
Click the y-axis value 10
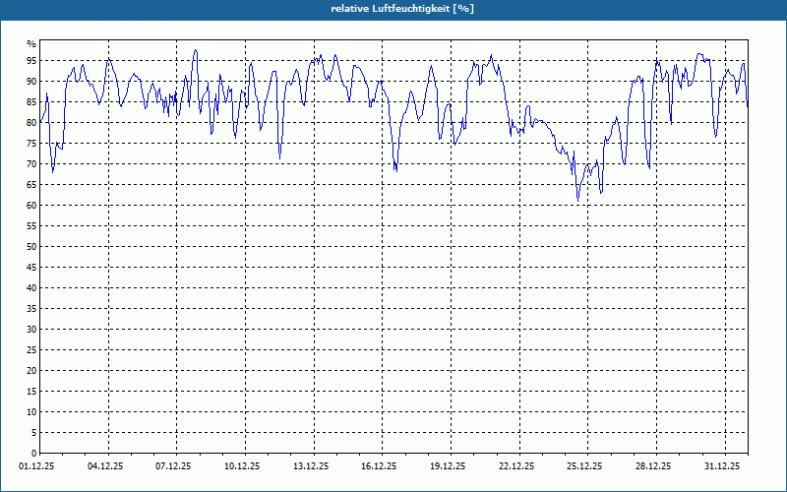coord(31,411)
